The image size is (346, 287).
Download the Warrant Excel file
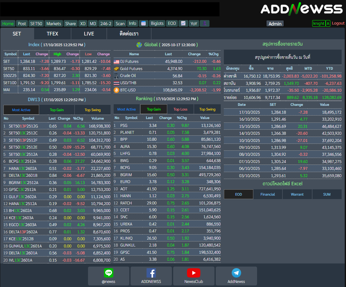(297, 194)
